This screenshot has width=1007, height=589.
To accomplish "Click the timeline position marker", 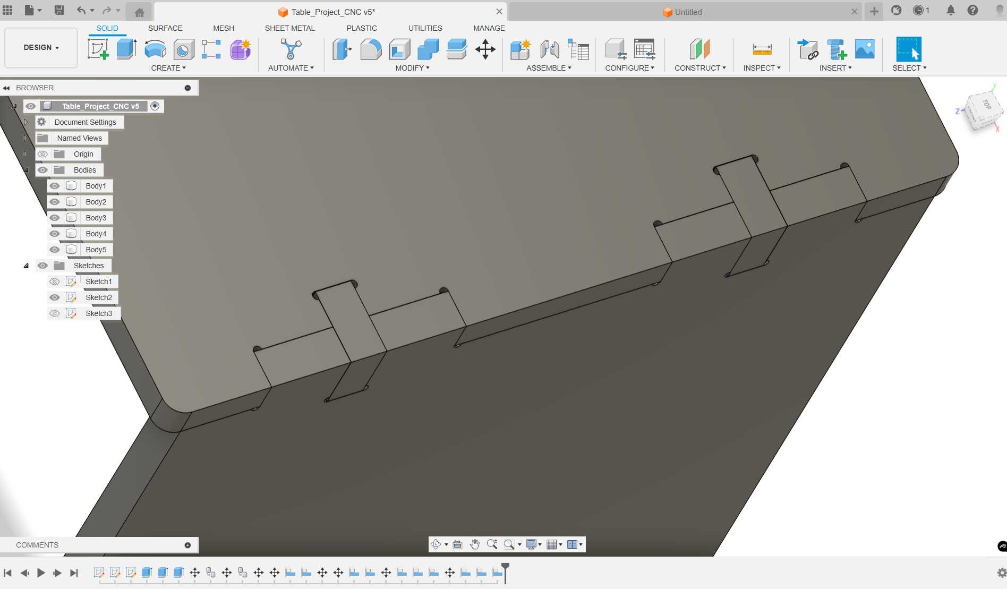I will 506,573.
